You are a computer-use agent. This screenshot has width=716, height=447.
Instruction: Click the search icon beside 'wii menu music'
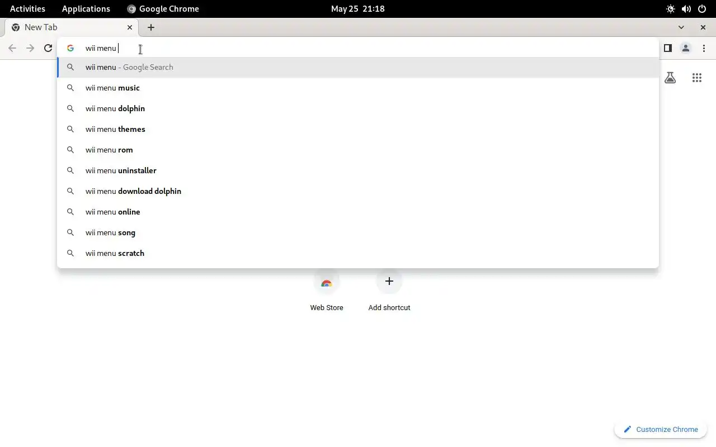pyautogui.click(x=70, y=88)
